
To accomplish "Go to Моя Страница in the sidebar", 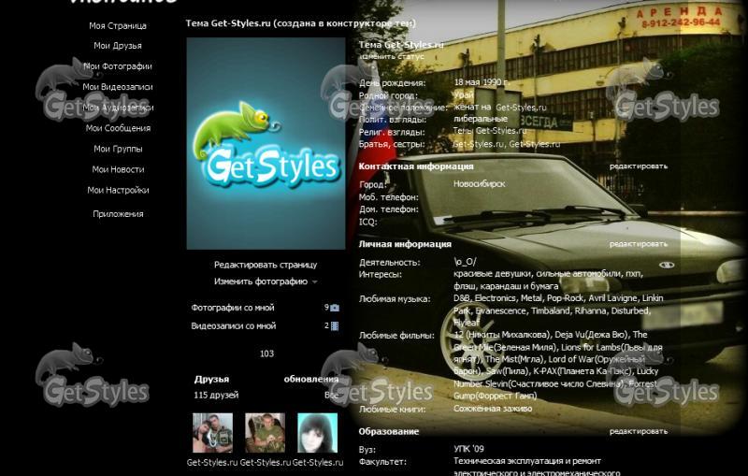I will [x=118, y=26].
